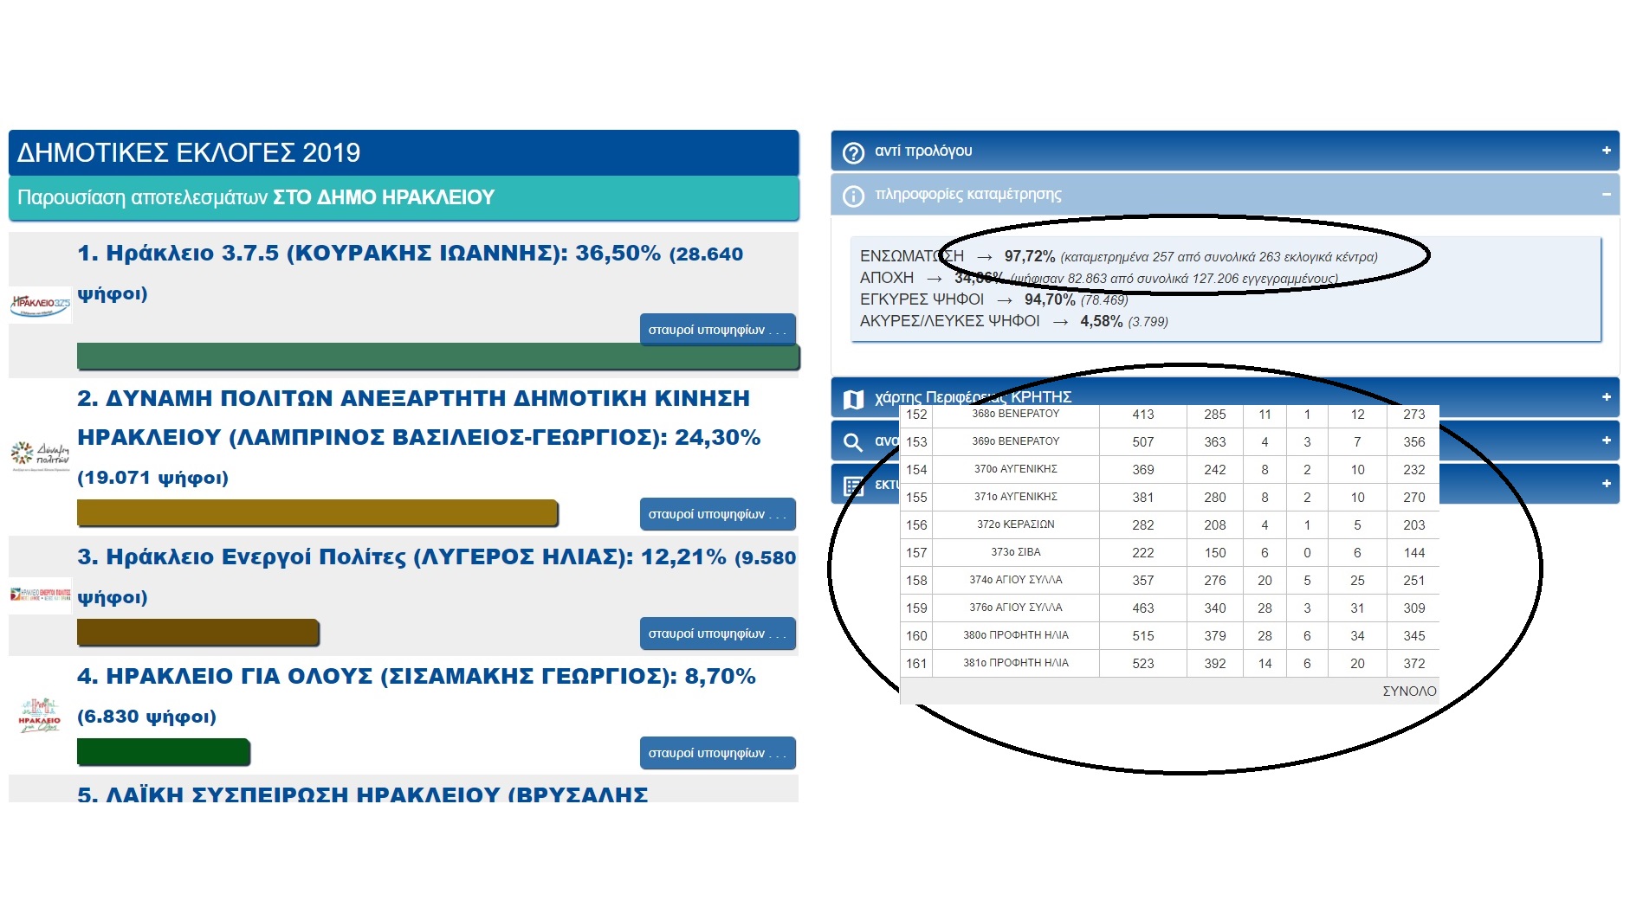Show σταυροί υποψηφίων for ΛΑΜΠΡΙΝΟΣ ΒΑΣΙΛΕΙΟΣ-ΓΕΩΡΓΙΟΣ
The height and width of the screenshot is (907, 1630).
click(717, 514)
